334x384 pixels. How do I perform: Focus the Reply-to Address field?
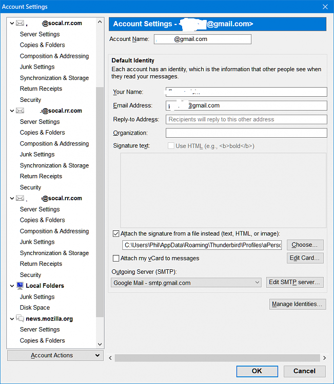[x=246, y=119]
